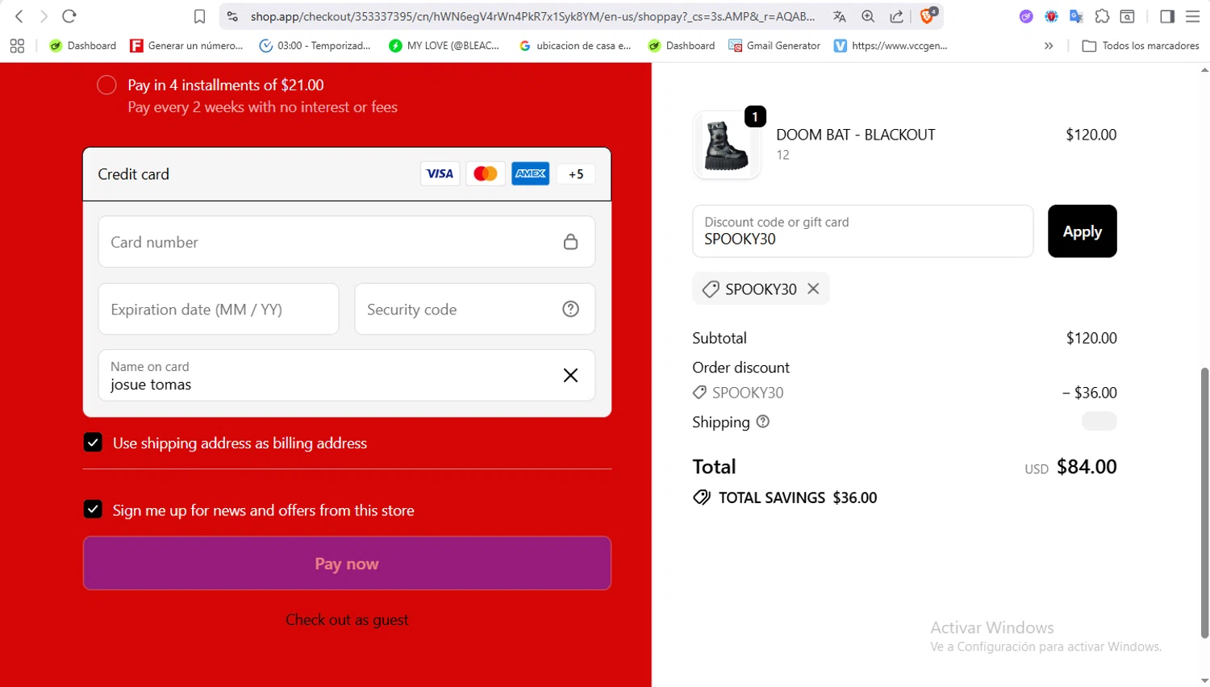Click the DOOM BAT - BLACKOUT product name
The image size is (1210, 687).
click(x=856, y=135)
